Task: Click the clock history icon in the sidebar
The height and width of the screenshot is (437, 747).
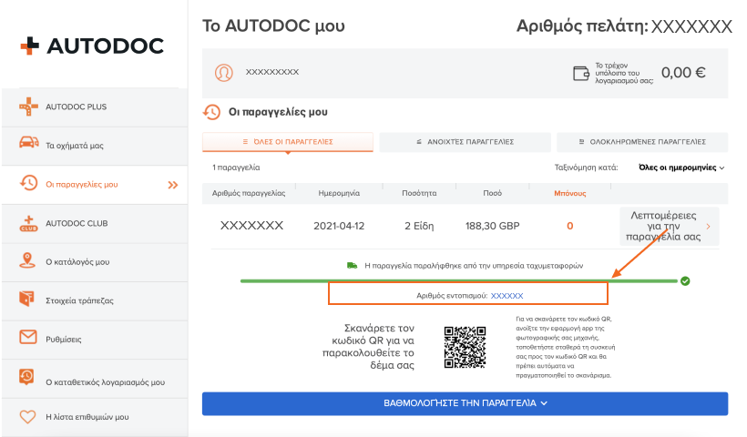Action: click(28, 183)
